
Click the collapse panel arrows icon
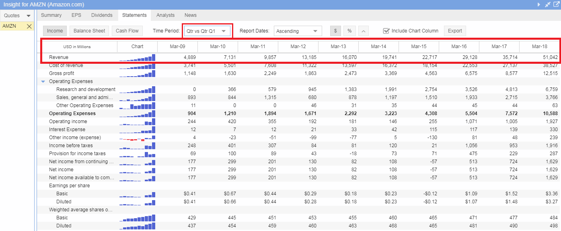pos(548,4)
